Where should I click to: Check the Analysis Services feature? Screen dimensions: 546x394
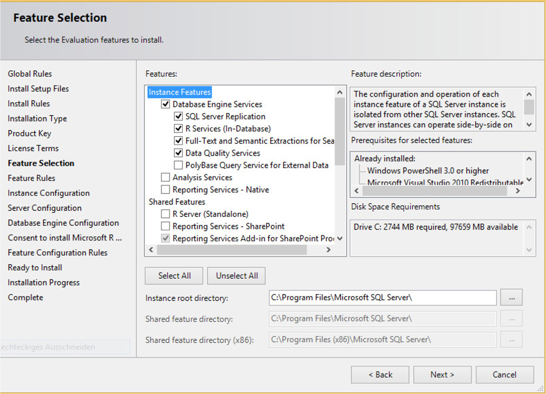point(165,177)
